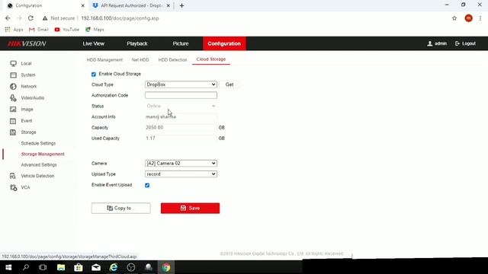This screenshot has height=274, width=488.
Task: Open the Live View menu
Action: point(94,43)
